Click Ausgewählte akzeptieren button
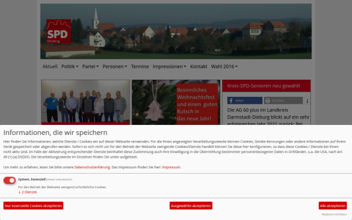352x220 pixels. click(191, 206)
